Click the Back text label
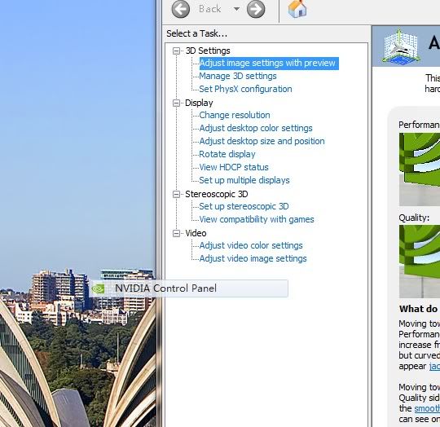Screen dimensions: 440x427 coord(209,9)
